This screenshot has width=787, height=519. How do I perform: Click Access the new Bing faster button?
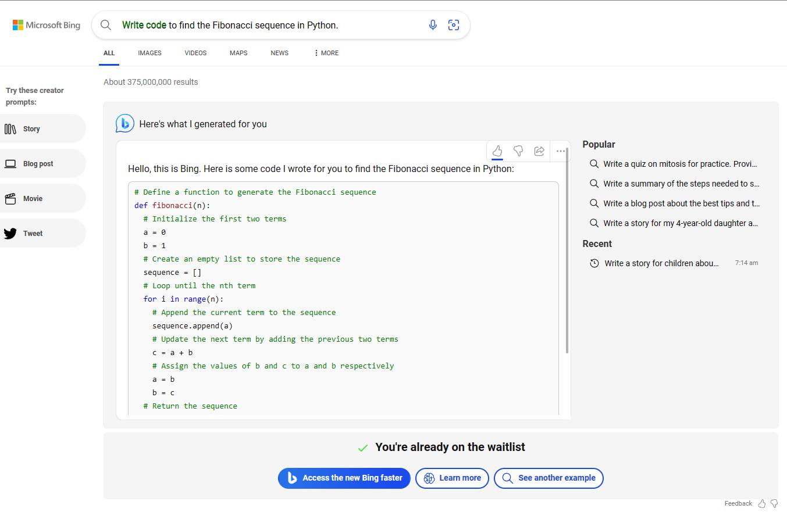click(344, 478)
